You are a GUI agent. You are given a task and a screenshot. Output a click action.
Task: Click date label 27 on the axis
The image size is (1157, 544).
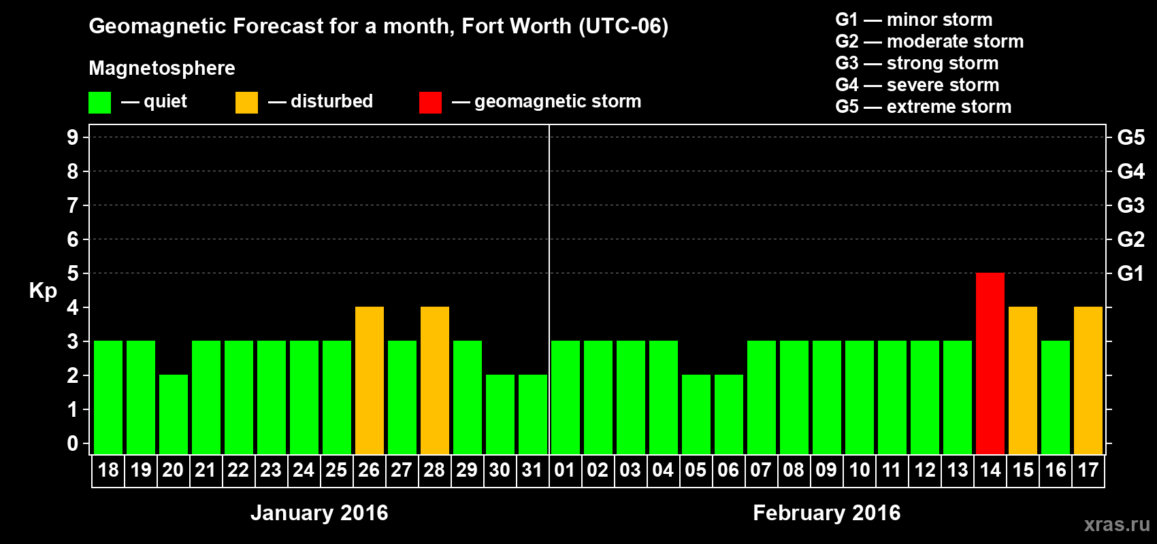402,471
